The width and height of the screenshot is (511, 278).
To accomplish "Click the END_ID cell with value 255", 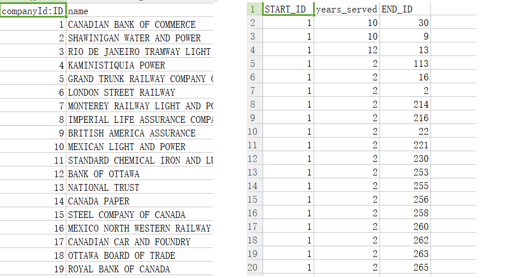I will coord(405,186).
